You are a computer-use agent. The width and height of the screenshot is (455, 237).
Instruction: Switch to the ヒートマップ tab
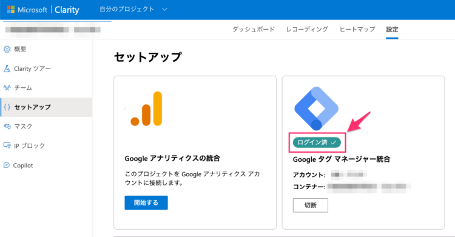[x=357, y=29]
